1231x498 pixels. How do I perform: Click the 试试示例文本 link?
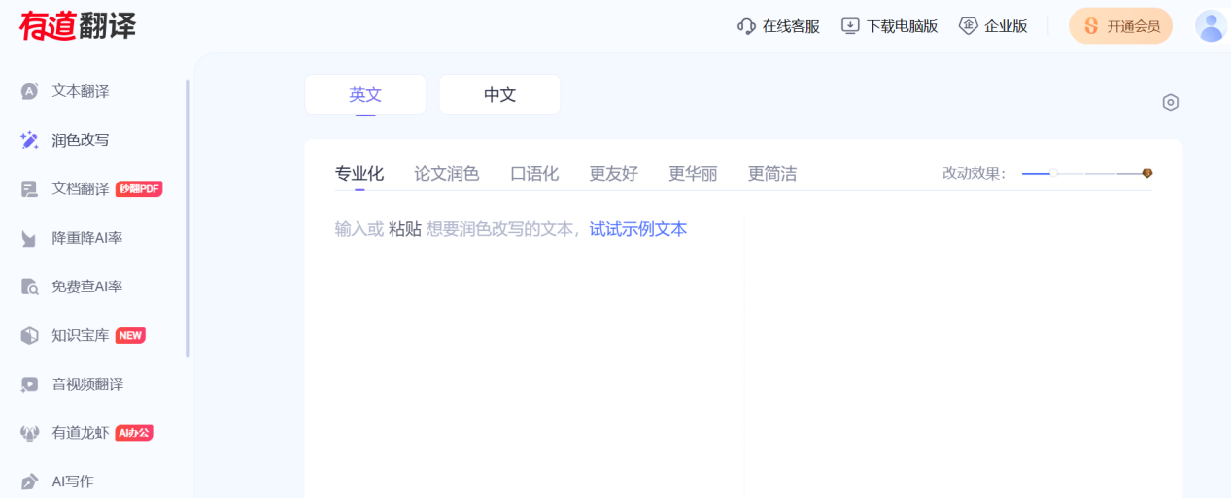(x=638, y=229)
